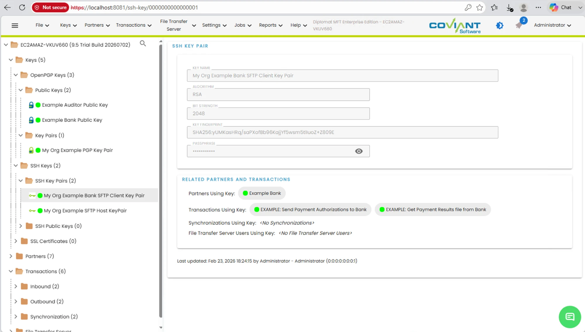Click the key icon of My Org Example Bank SFTP Client Key Pair
The image size is (585, 332).
click(32, 195)
